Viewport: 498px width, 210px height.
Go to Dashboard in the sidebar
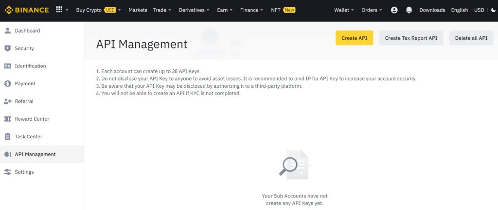[27, 31]
